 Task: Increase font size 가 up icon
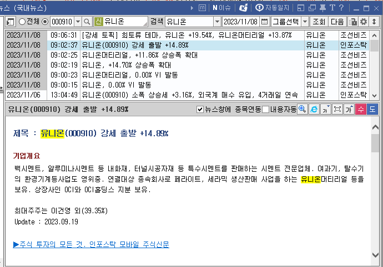(x=349, y=109)
